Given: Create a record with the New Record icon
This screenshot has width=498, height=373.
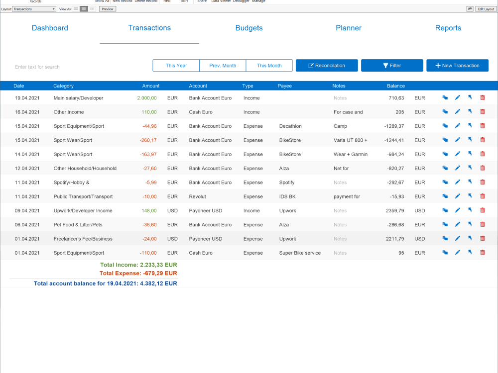Looking at the screenshot, I should [123, 1].
